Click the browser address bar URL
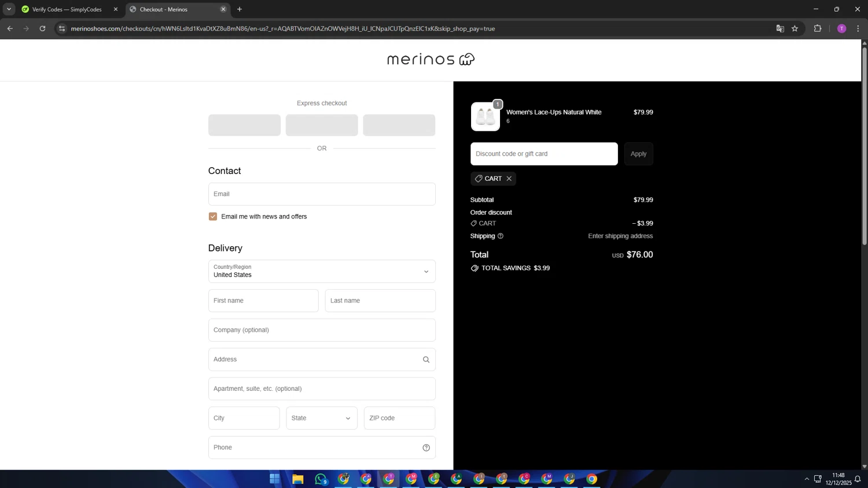868x488 pixels. pyautogui.click(x=283, y=28)
